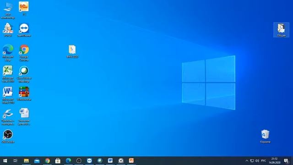Open Microsoft Store from the taskbar
This screenshot has width=293, height=165.
click(58, 161)
